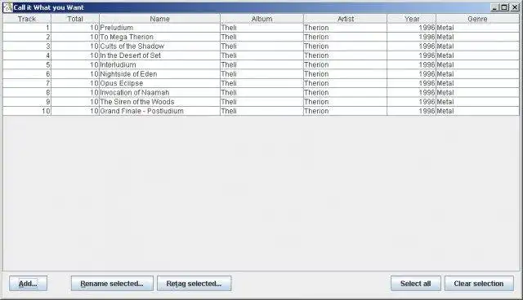Select Invocation of Naamah name cell

click(159, 93)
